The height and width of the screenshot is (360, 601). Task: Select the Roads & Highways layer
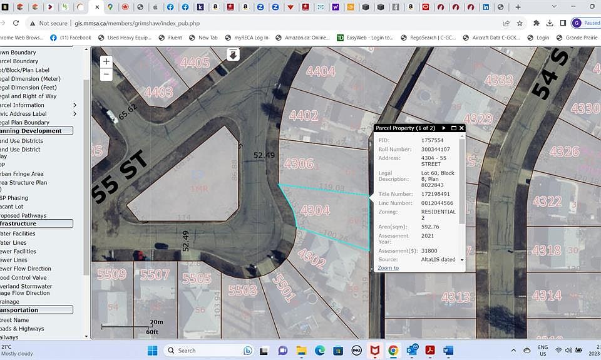pos(22,329)
